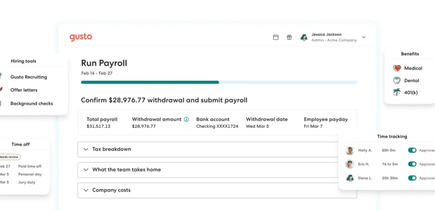435x210 pixels.
Task: Select Medical in Benefits panel
Action: click(413, 68)
